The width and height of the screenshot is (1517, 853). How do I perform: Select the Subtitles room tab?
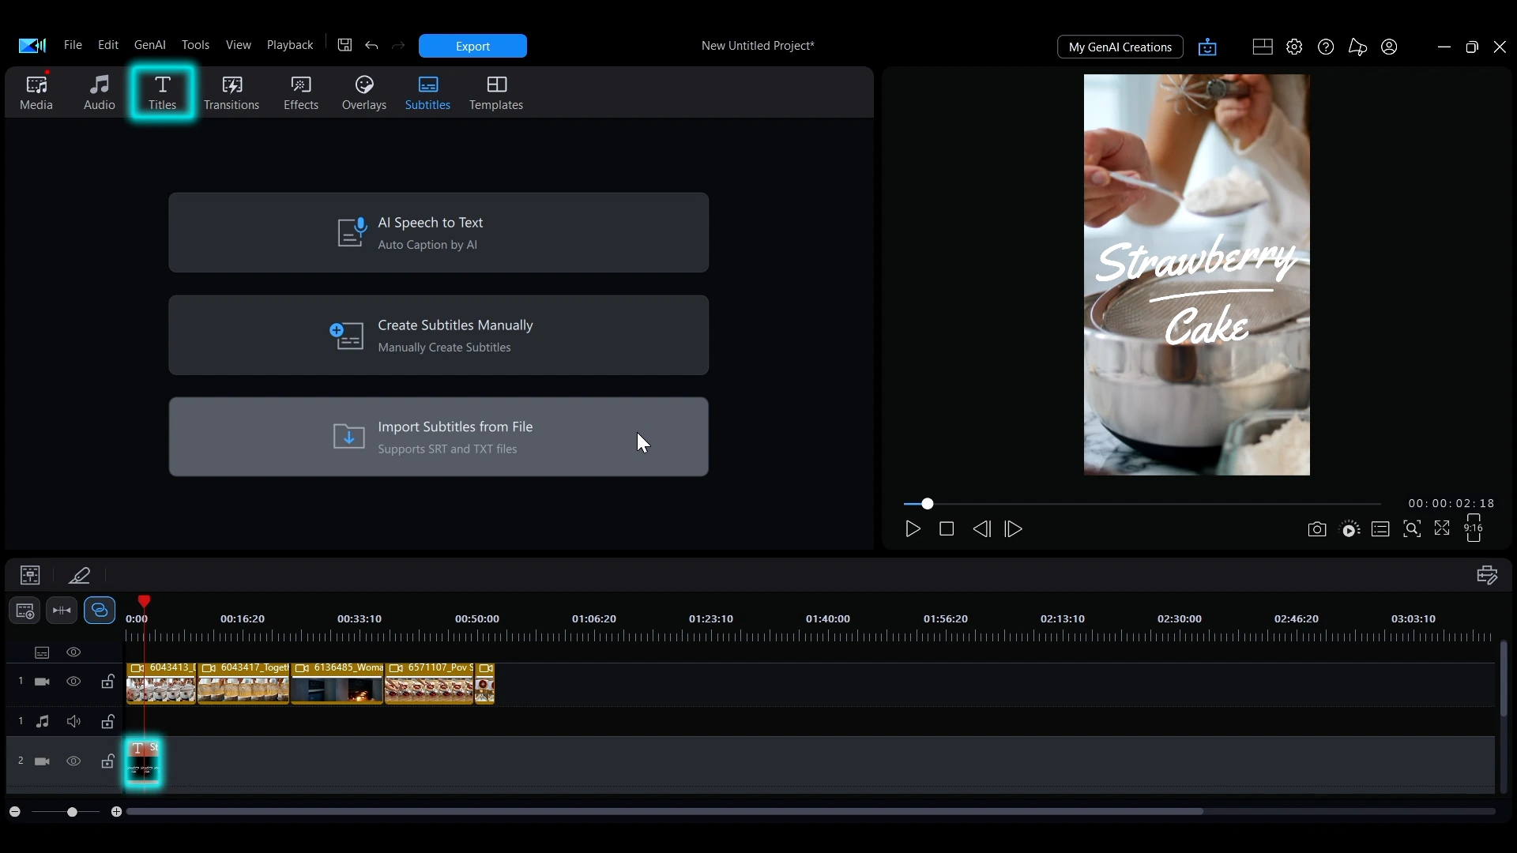click(427, 93)
